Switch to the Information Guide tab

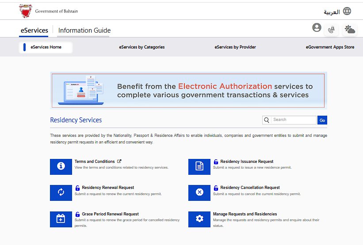coord(84,30)
